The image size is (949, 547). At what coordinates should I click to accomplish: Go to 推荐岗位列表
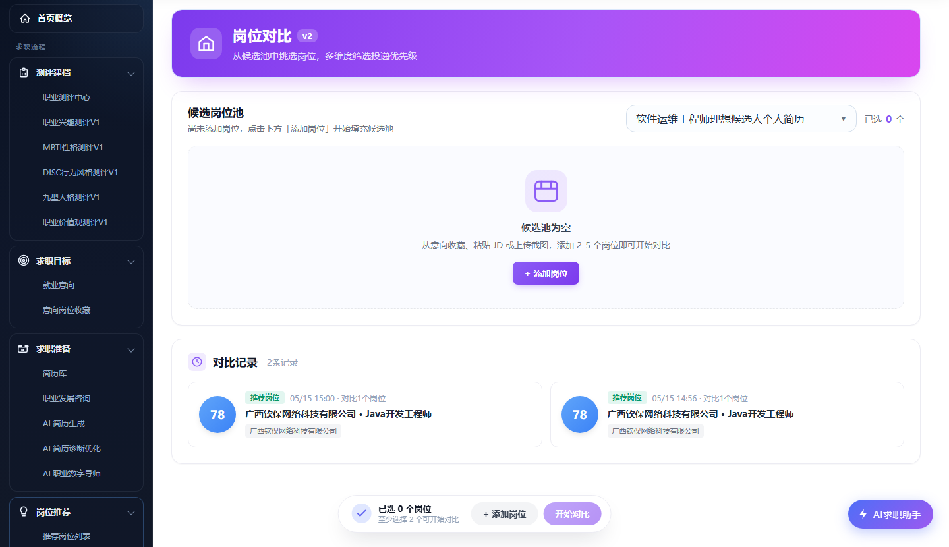(x=67, y=536)
